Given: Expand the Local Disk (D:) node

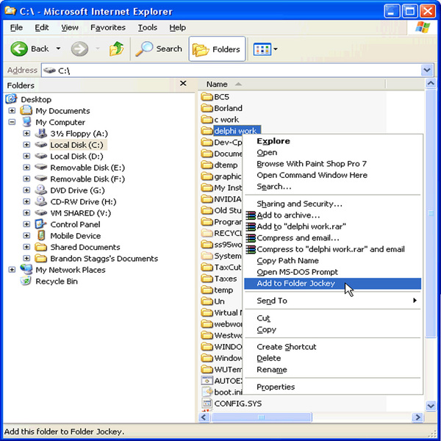Looking at the screenshot, I should (26, 156).
